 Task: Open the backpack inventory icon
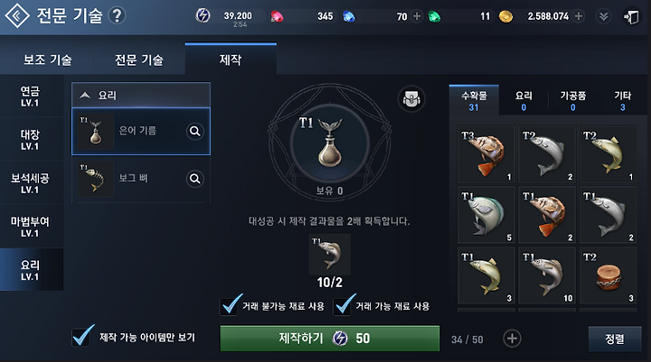(411, 99)
